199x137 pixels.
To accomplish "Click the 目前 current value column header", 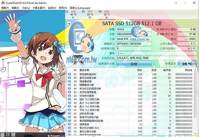I will tap(136, 70).
